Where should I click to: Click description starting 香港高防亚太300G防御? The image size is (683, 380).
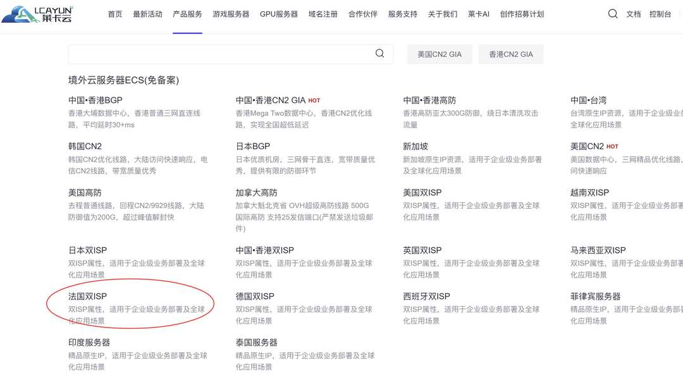[471, 119]
